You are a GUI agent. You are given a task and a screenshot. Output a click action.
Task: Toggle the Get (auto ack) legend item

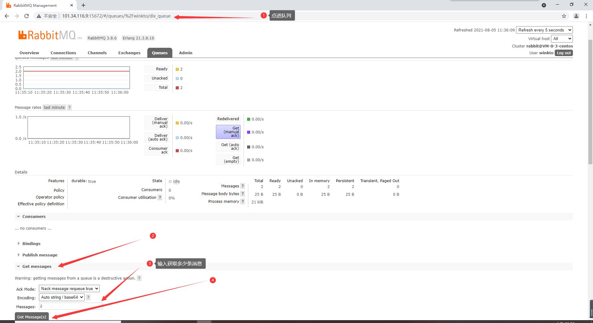(228, 147)
